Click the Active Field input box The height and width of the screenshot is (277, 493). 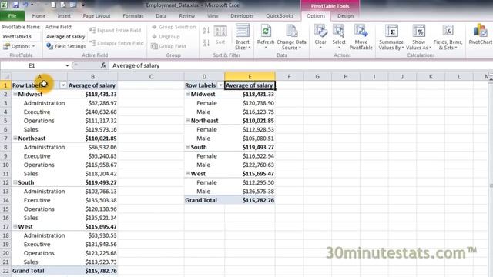click(x=65, y=37)
